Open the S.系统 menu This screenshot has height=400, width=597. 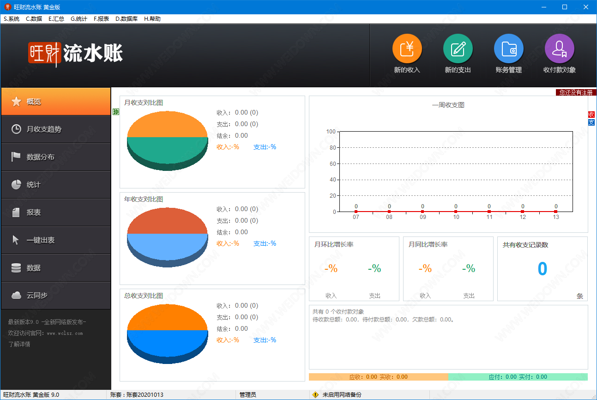point(12,19)
